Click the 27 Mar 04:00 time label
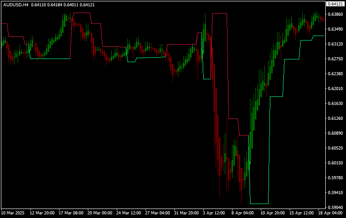The image size is (346, 218). pyautogui.click(x=158, y=213)
